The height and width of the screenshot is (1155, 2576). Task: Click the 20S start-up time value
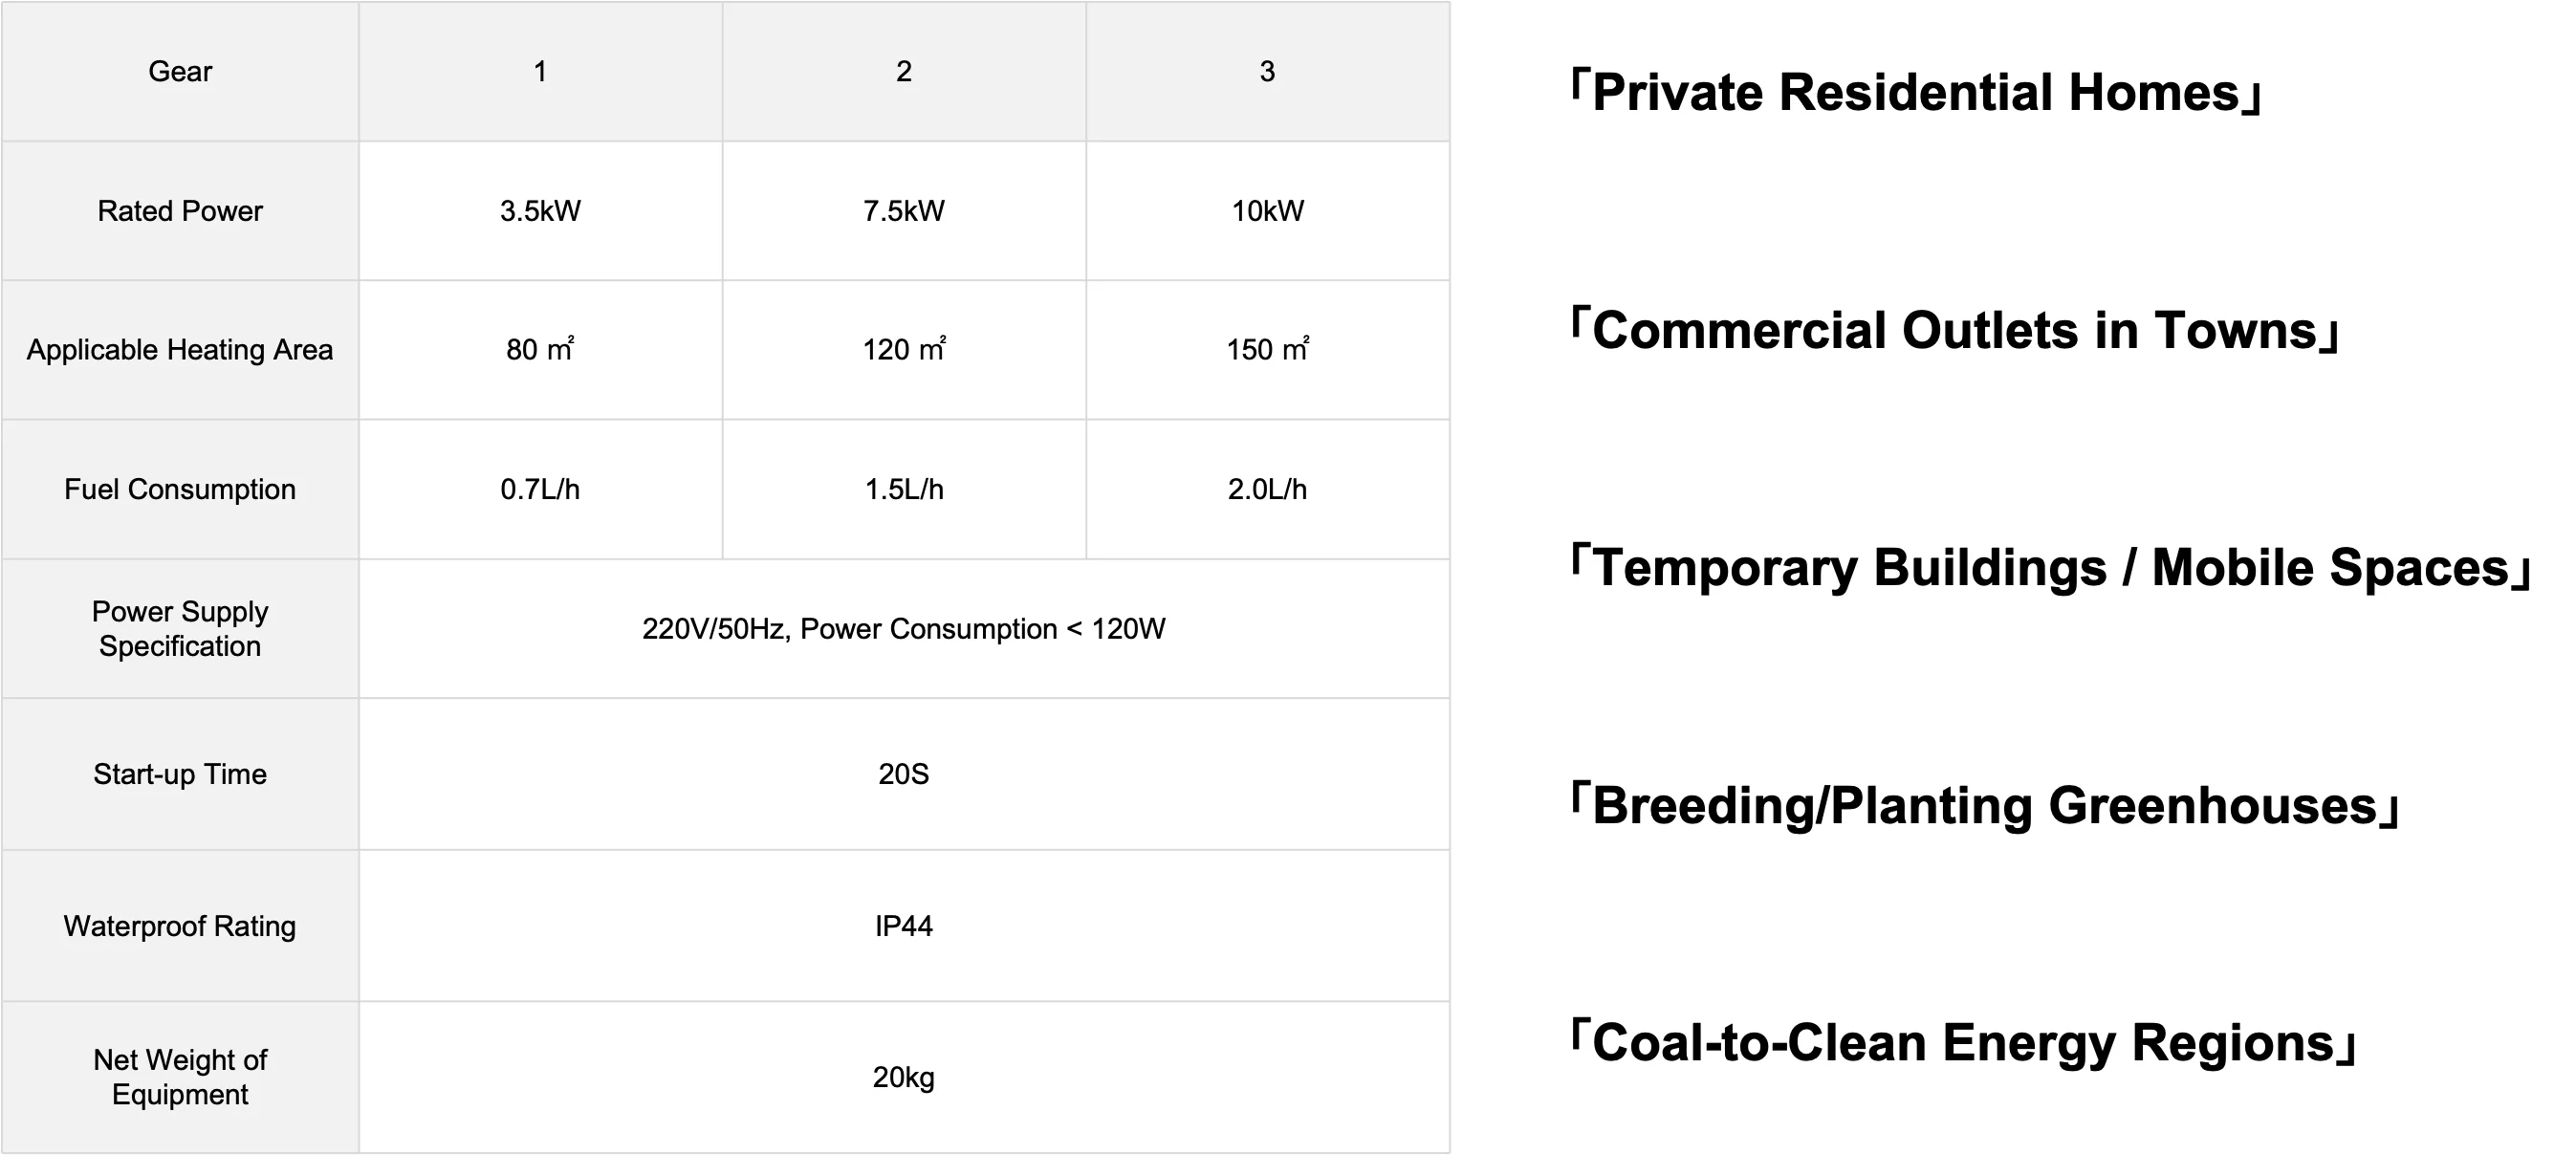[x=904, y=774]
